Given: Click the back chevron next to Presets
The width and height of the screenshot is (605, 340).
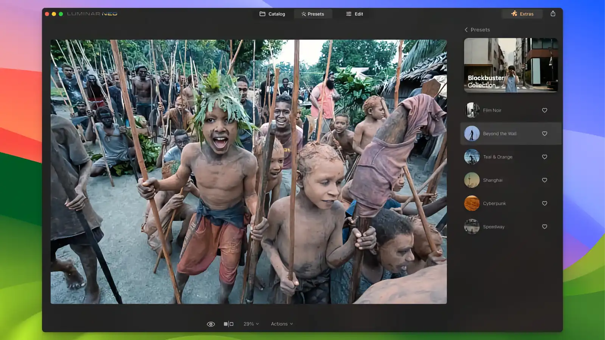Looking at the screenshot, I should (465, 29).
